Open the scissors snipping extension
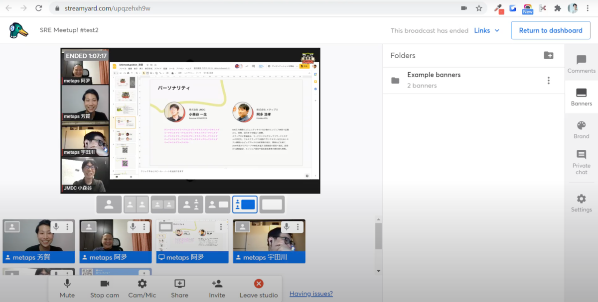This screenshot has height=302, width=598. click(543, 8)
